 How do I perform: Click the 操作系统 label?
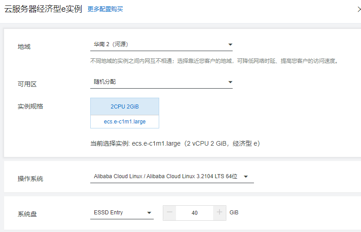coord(30,179)
